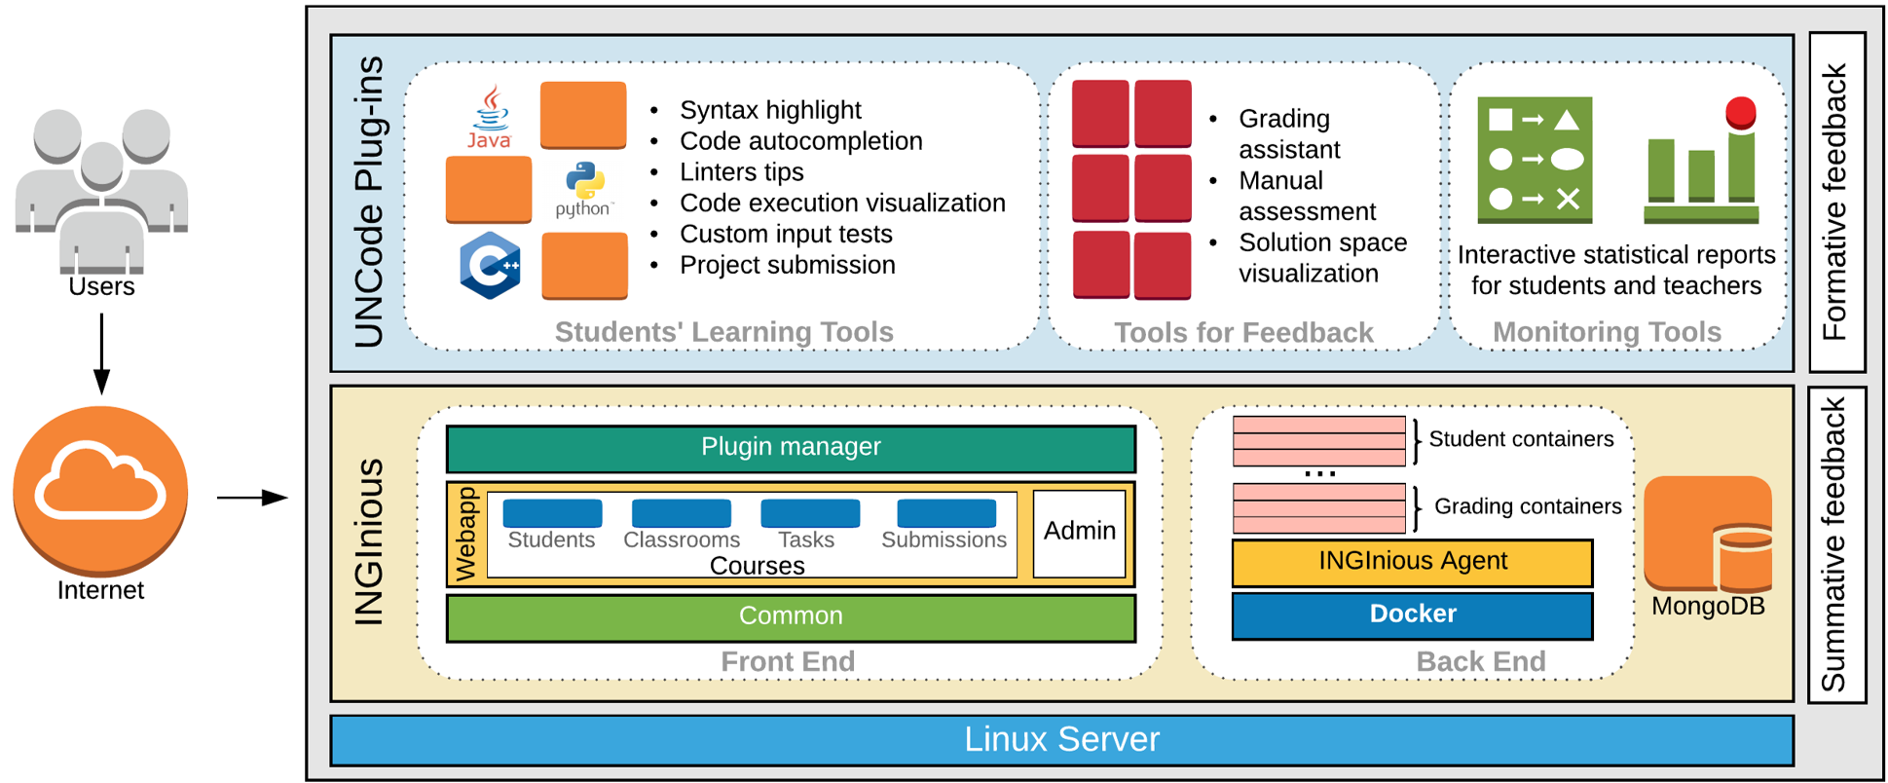Click the Code autocompletion bullet
Image resolution: width=1888 pixels, height=783 pixels.
800,141
